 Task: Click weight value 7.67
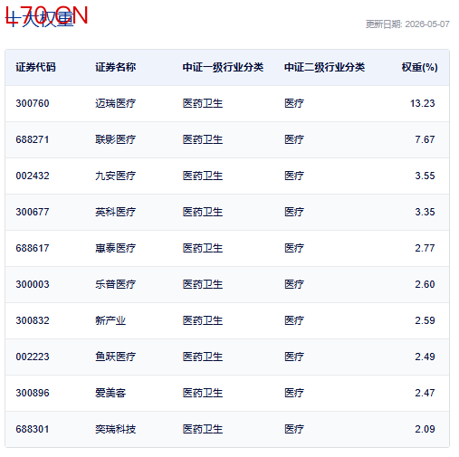pos(425,139)
